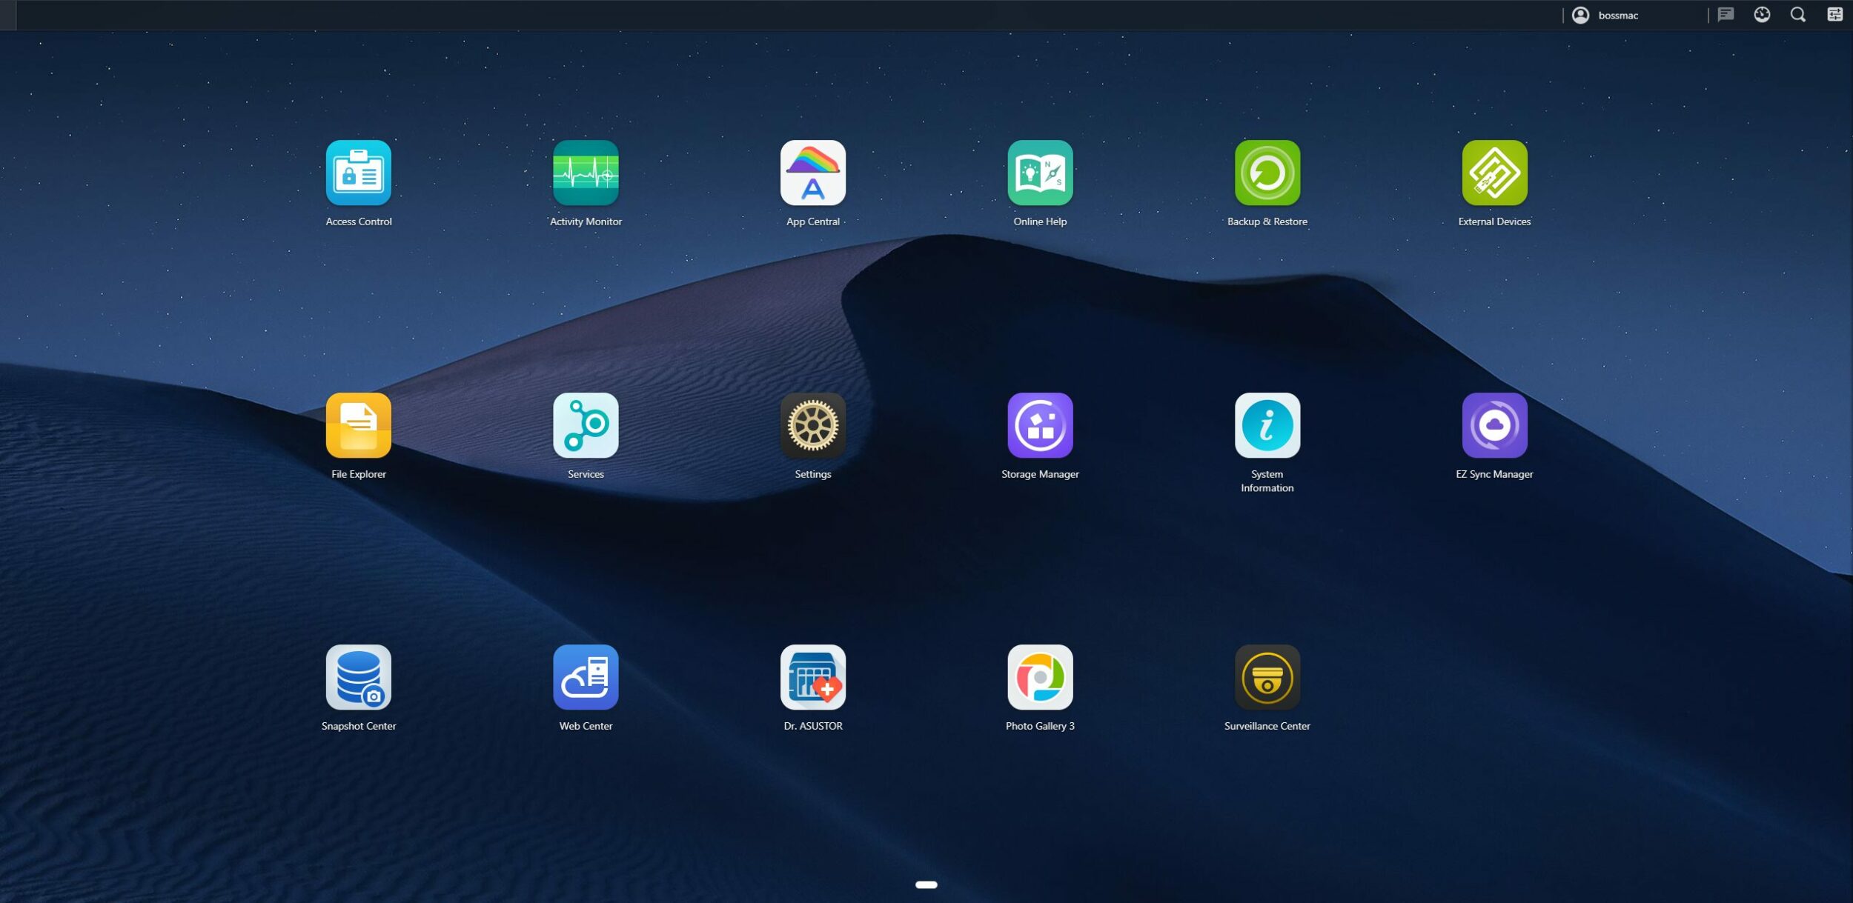1853x903 pixels.
Task: Open Photo Gallery 3
Action: pyautogui.click(x=1040, y=677)
